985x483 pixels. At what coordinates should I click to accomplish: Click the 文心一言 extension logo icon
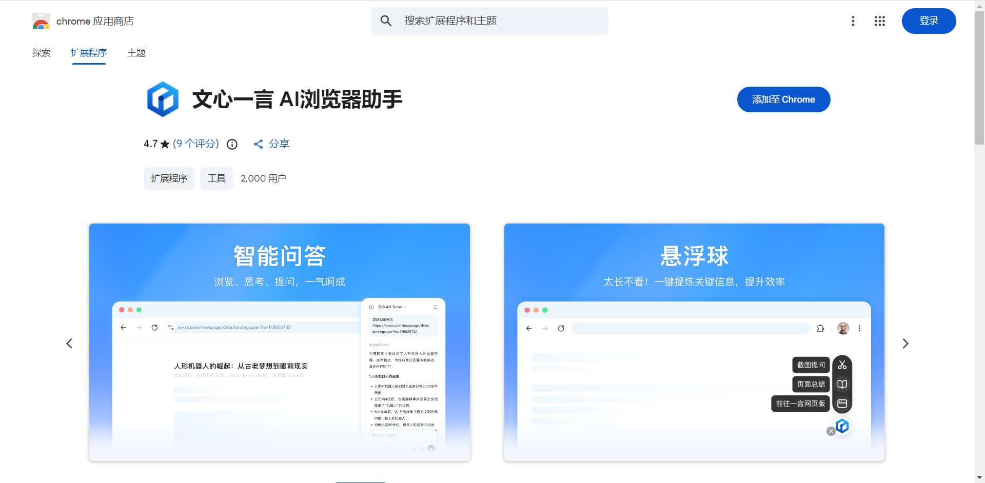click(163, 99)
